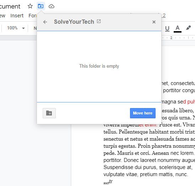Open the text color picker
195x186 pixels.
point(178,29)
